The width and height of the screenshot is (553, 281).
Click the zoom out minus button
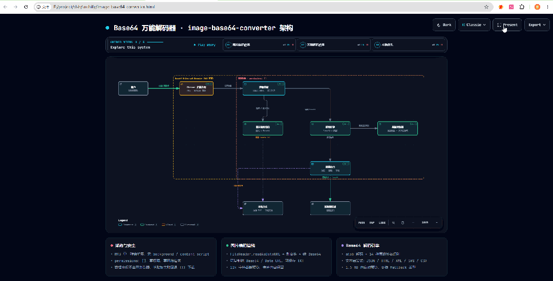pos(413,223)
